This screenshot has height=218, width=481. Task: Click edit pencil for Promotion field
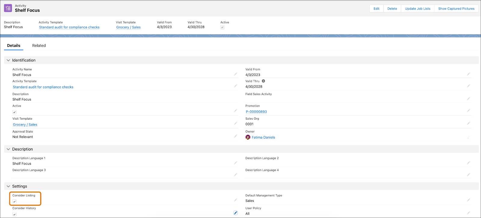point(468,111)
